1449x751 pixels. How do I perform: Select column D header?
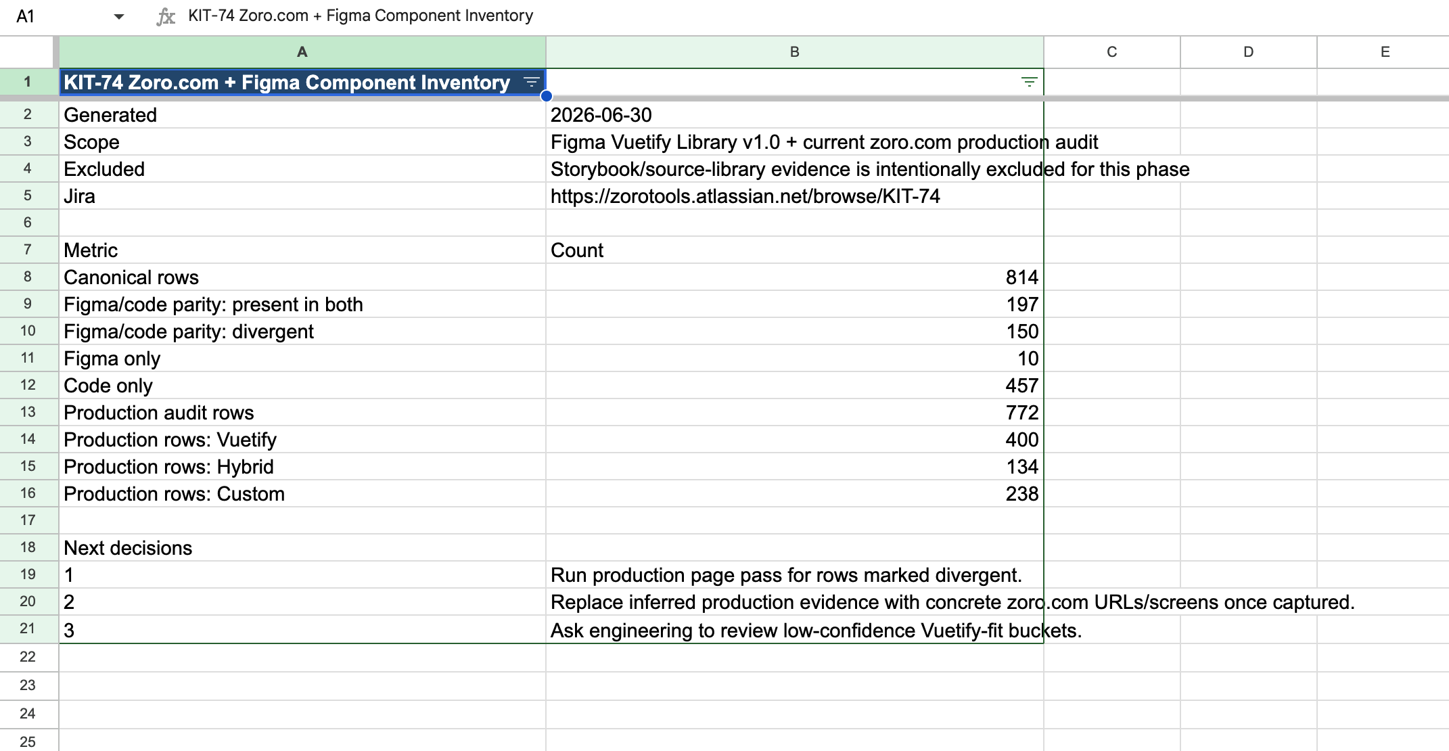[x=1248, y=52]
